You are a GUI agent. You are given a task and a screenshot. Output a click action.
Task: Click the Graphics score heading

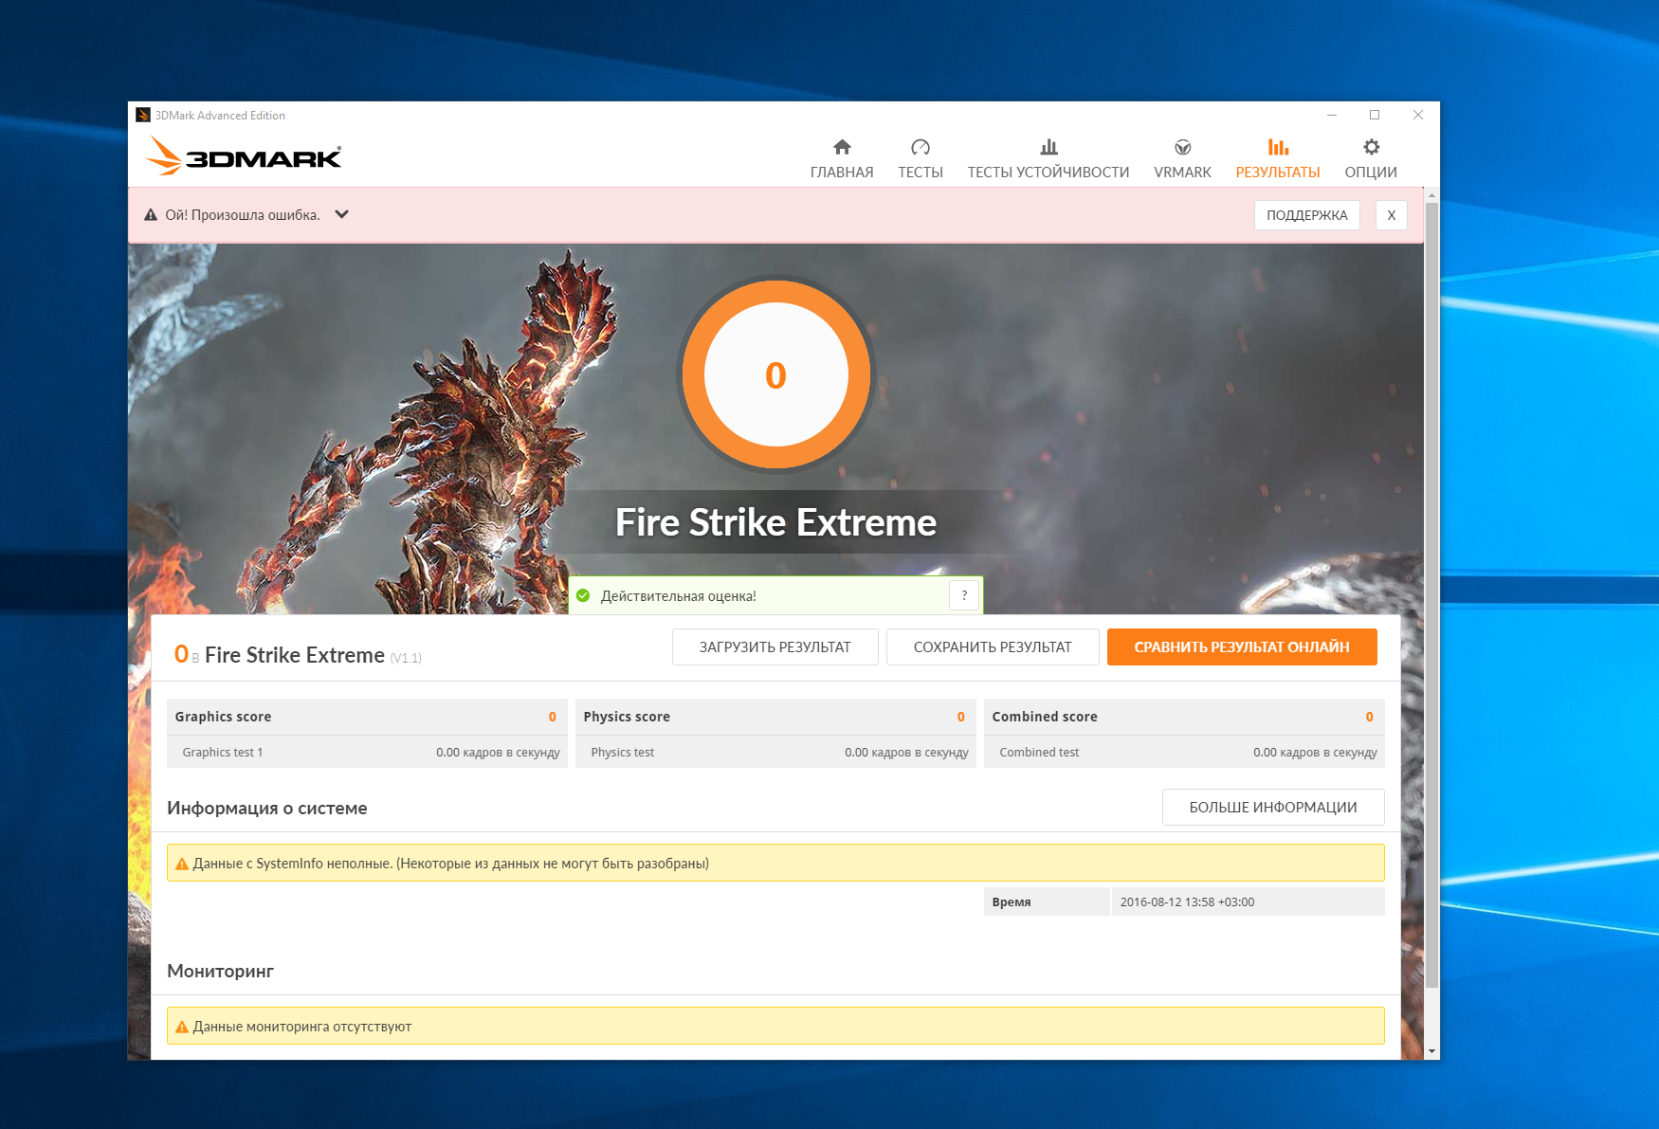(x=223, y=717)
